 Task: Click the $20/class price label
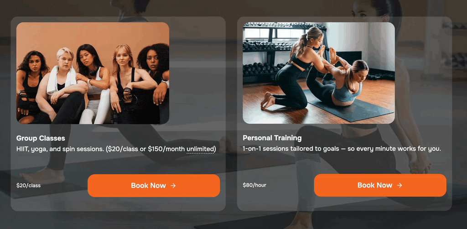tap(28, 186)
